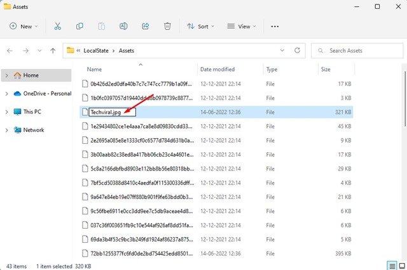Select LocalState in the breadcrumb

[96, 51]
